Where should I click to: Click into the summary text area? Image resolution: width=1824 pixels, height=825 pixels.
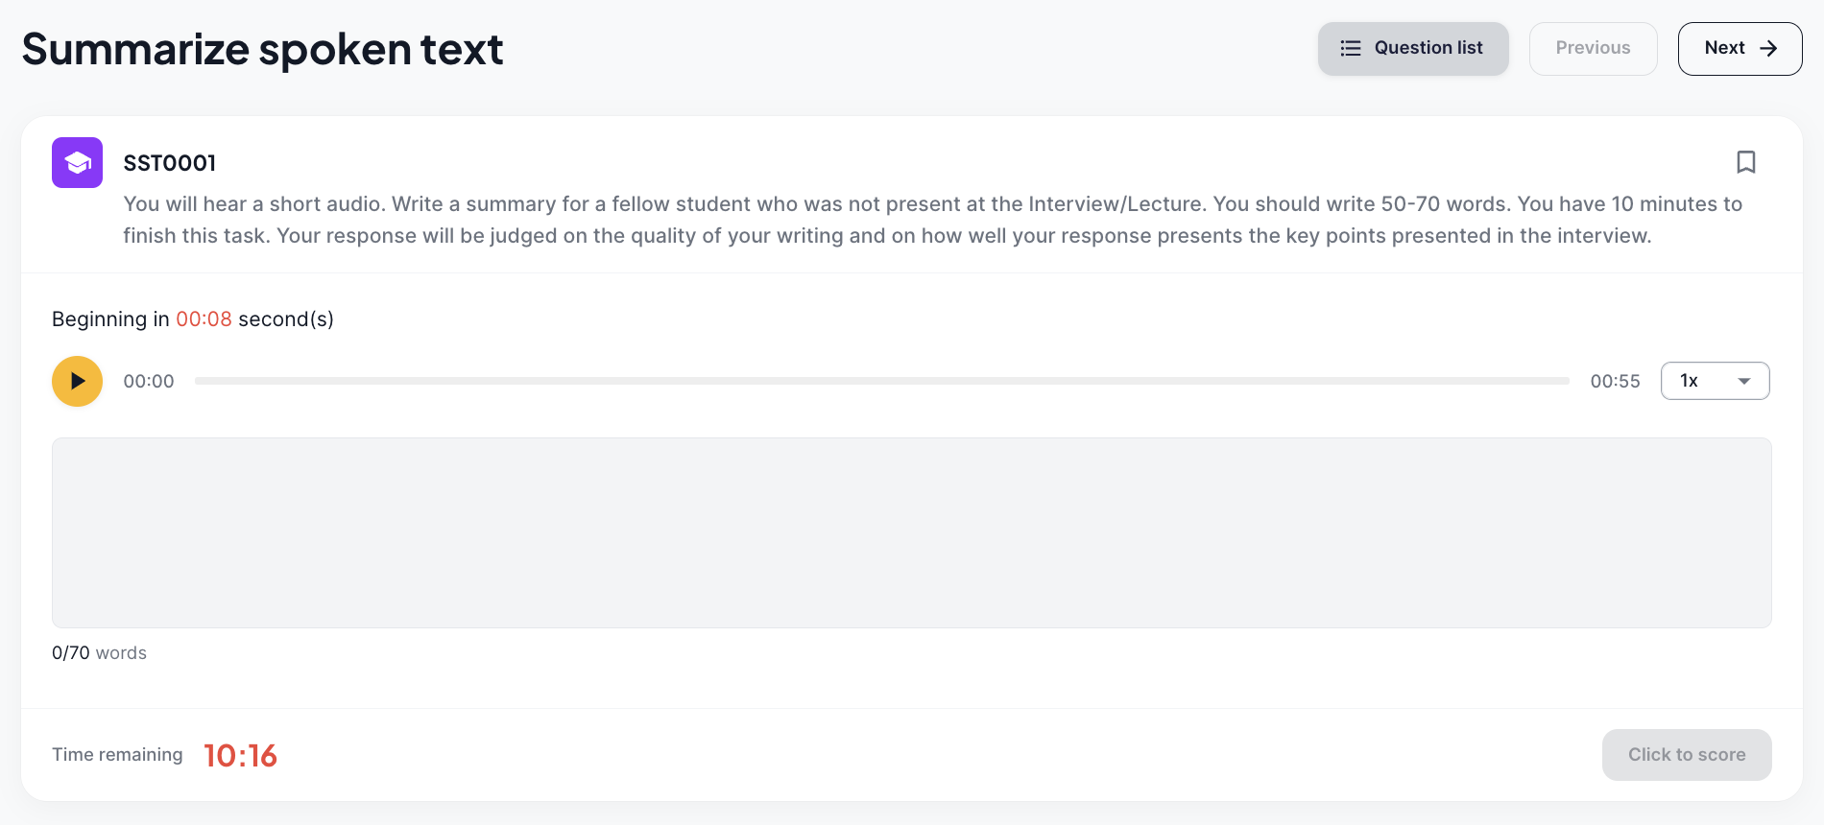(x=911, y=532)
